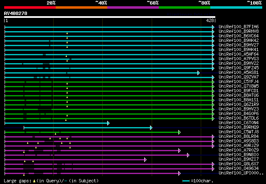Open the UniRef100_B9RHV8 hit label
This screenshot has width=266, height=184.
tap(239, 32)
